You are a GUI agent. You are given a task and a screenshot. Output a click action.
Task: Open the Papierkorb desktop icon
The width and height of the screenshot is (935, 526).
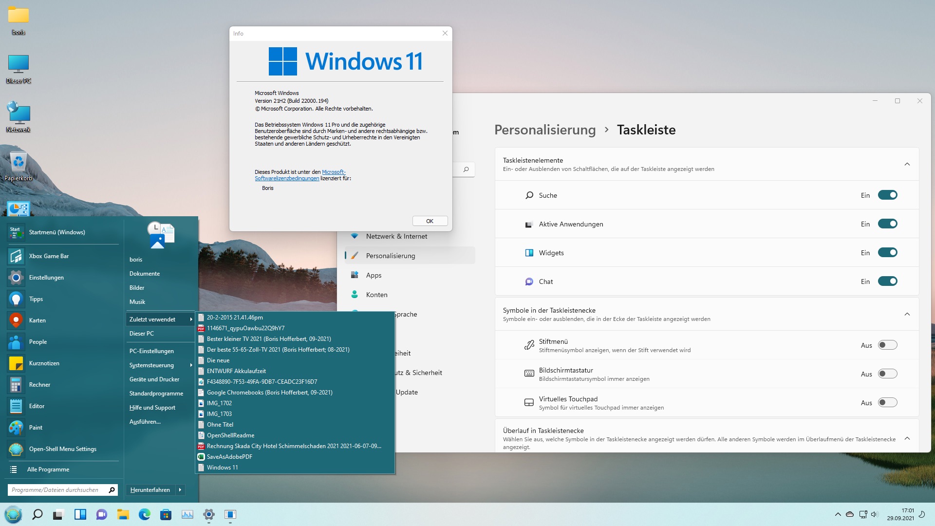pos(18,166)
